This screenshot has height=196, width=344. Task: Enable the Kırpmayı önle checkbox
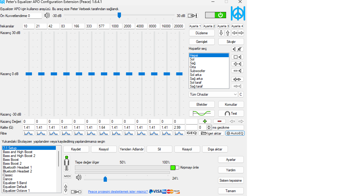[177, 168]
